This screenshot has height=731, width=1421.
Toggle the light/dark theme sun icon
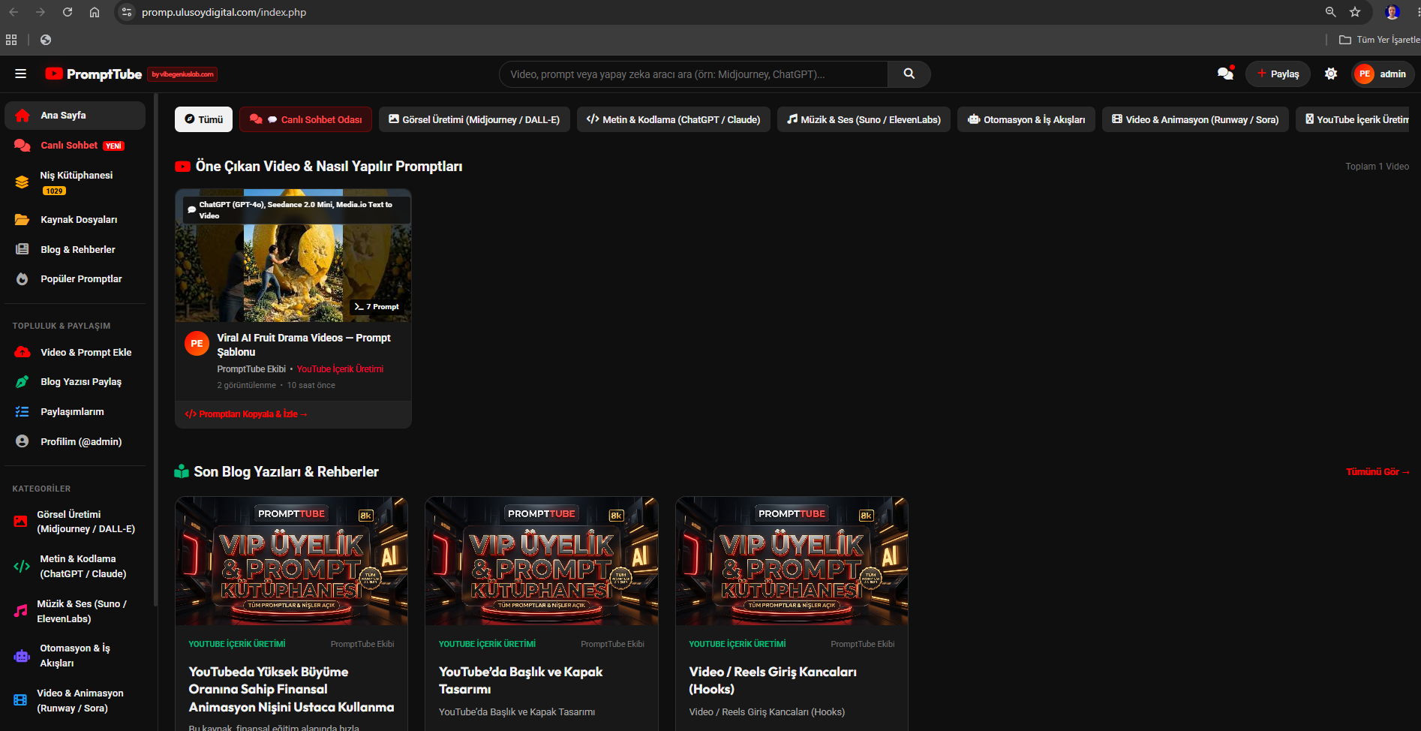tap(1331, 74)
